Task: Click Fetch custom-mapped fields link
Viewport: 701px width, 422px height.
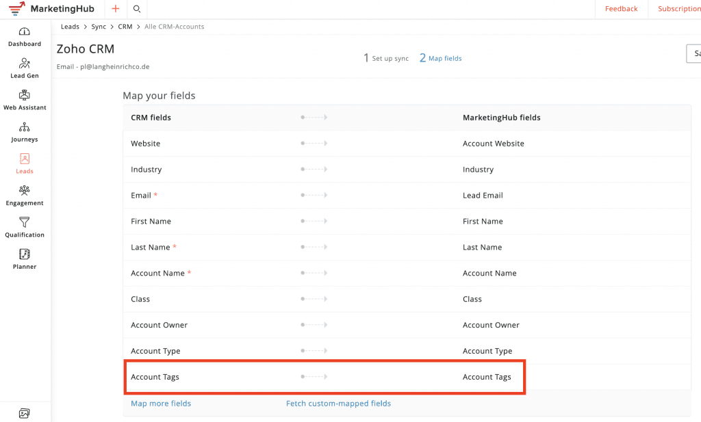Action: coord(338,404)
